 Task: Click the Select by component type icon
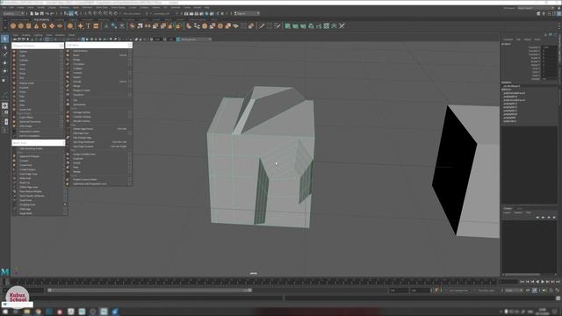tap(76, 14)
